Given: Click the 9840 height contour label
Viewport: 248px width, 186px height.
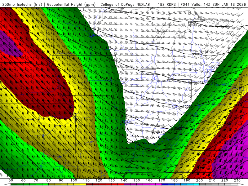Looking at the screenshot, I should tap(192, 22).
